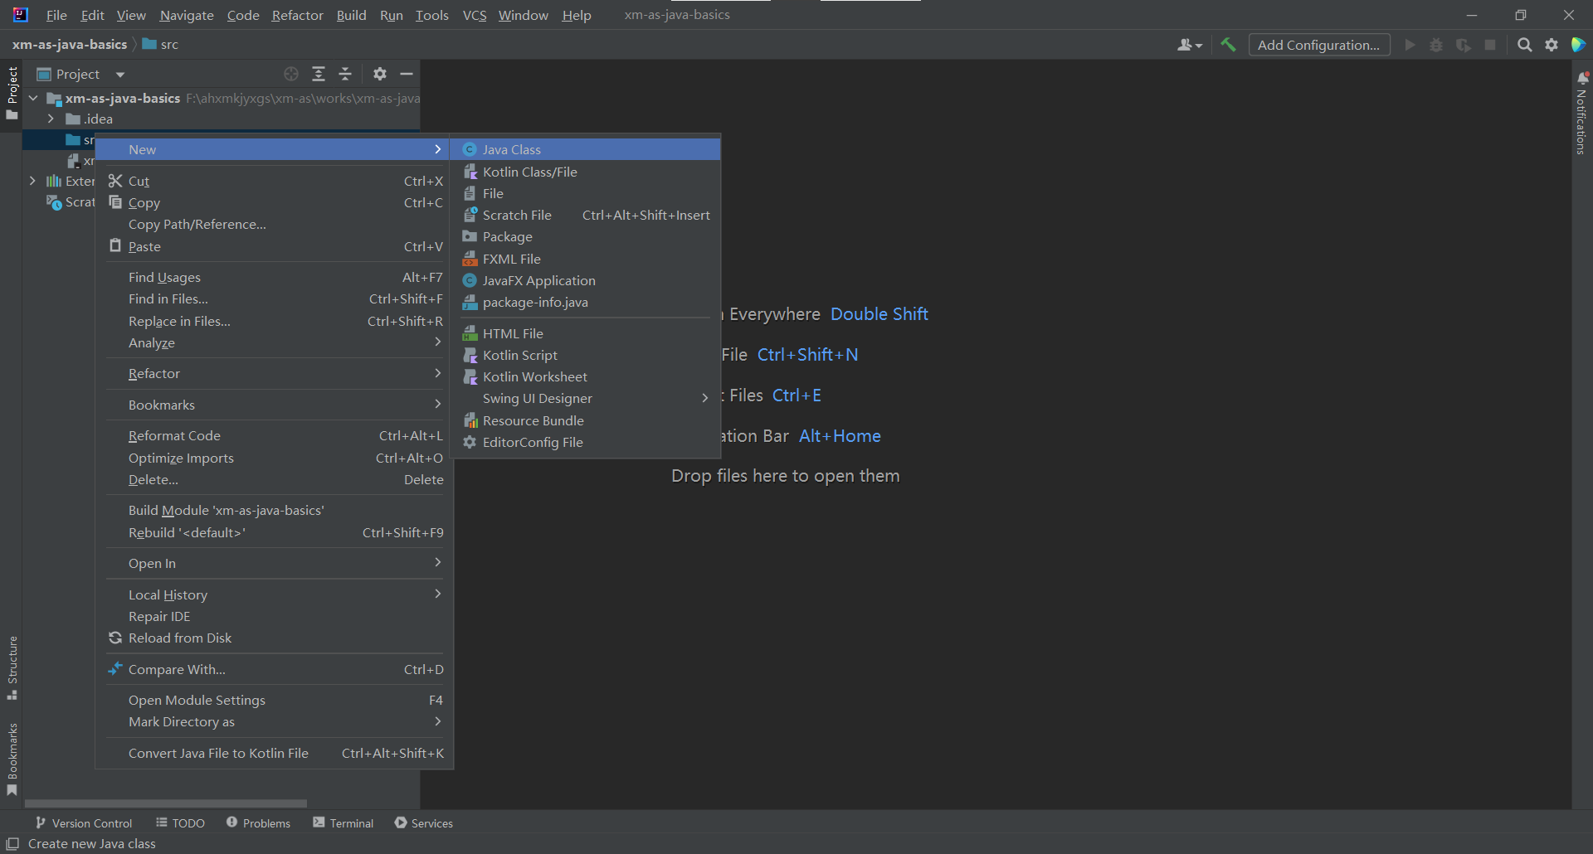This screenshot has width=1593, height=854.
Task: Open the Structure tool window
Action: tap(12, 667)
